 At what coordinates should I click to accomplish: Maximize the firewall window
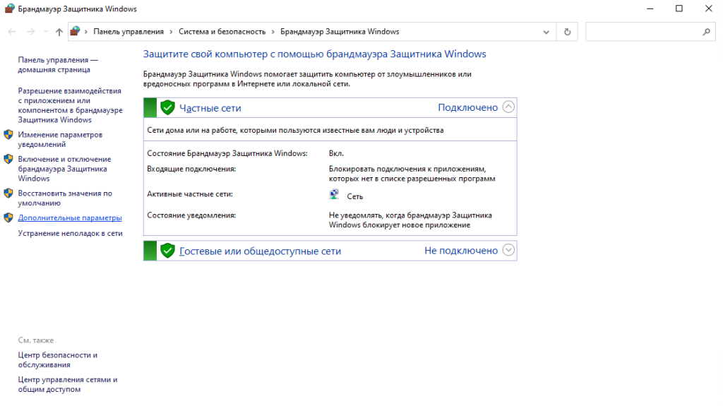(x=679, y=8)
